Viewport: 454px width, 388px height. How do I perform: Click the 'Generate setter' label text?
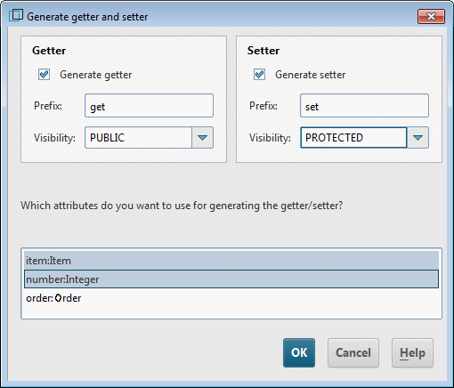(311, 75)
